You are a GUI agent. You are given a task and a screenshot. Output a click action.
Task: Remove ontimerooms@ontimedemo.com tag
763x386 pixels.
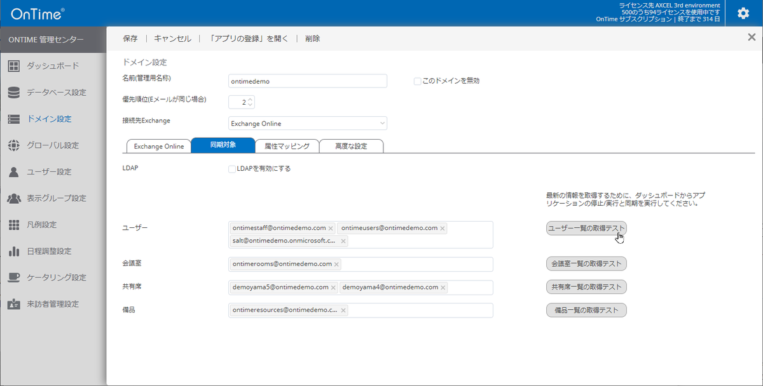coord(336,264)
